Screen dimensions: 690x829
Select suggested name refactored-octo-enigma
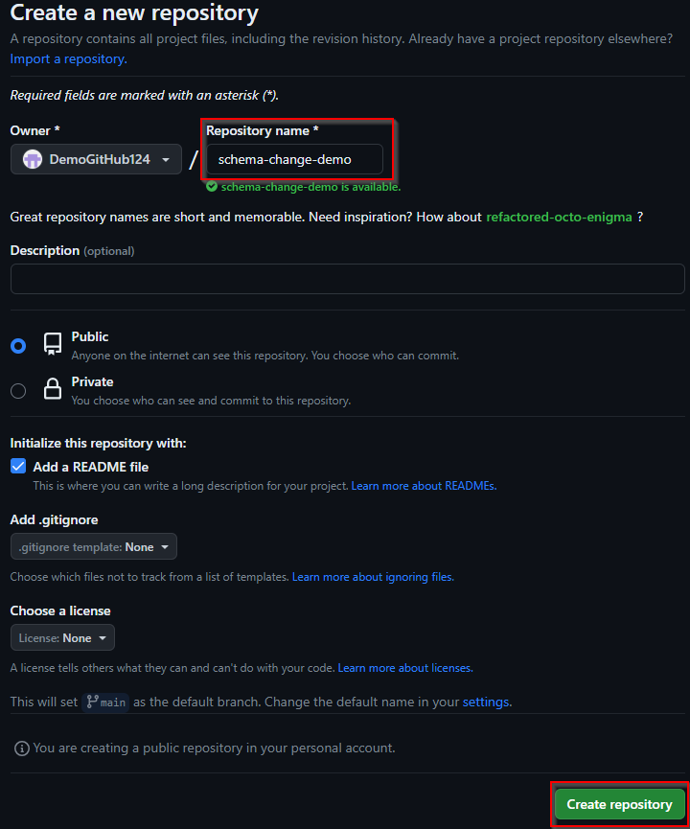(559, 217)
